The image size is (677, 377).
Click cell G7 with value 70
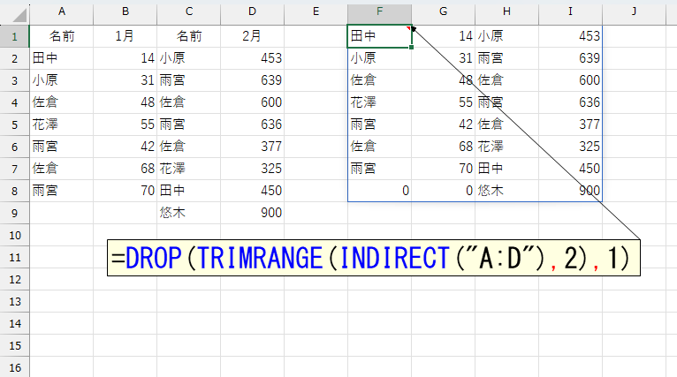[x=443, y=168]
